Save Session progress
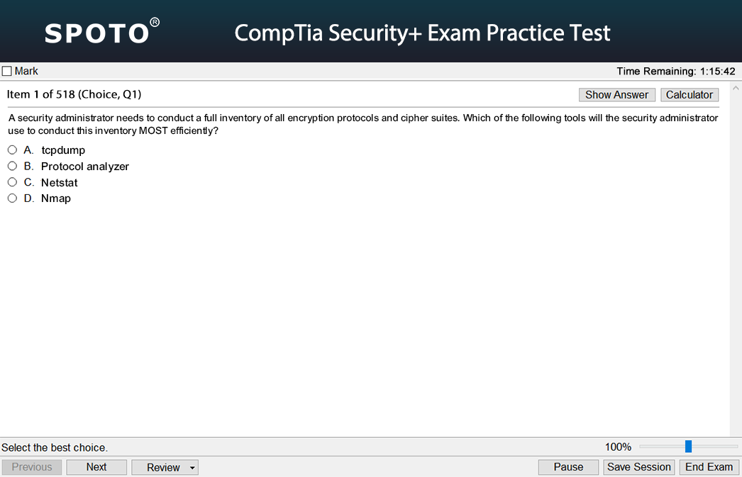Viewport: 742px width, 477px height. [x=639, y=467]
